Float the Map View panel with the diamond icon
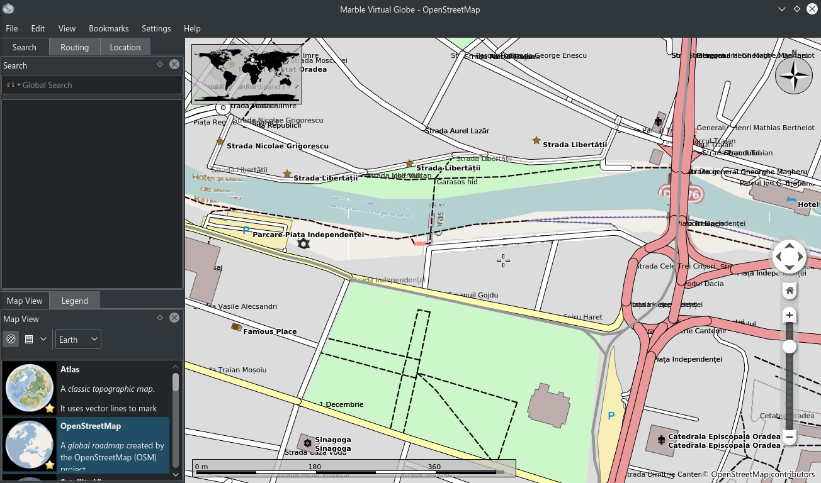821x483 pixels. pyautogui.click(x=160, y=318)
